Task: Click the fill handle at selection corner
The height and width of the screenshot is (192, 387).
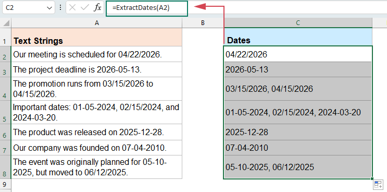Action: 372,178
